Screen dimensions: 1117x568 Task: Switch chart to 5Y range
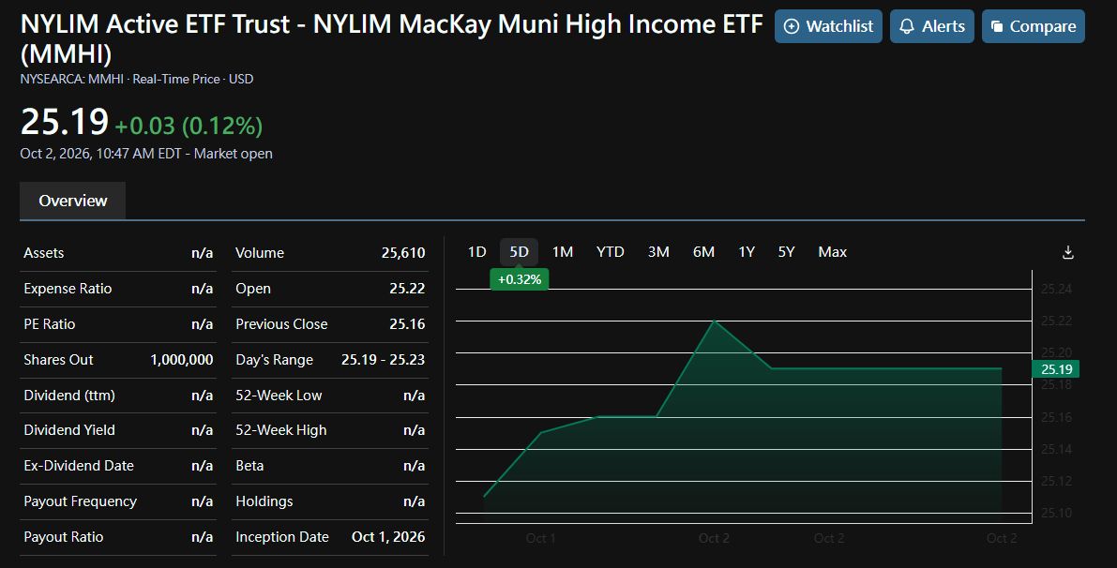[786, 252]
